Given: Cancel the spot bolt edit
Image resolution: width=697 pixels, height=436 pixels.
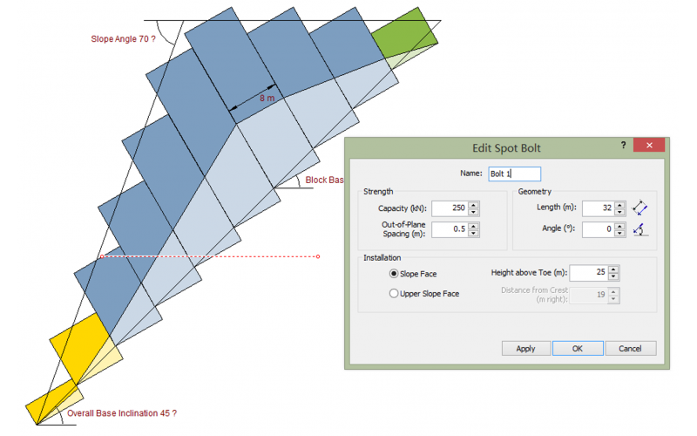Looking at the screenshot, I should coord(630,348).
